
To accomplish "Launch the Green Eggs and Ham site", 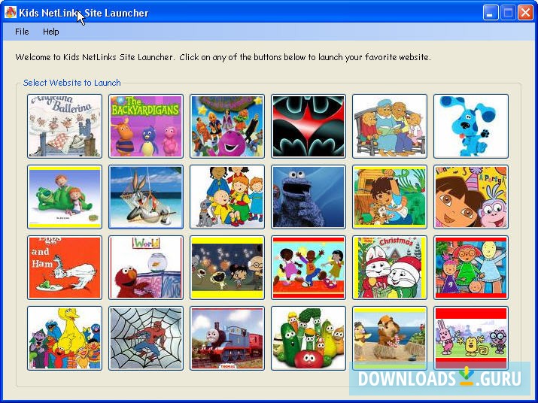I will click(x=65, y=268).
